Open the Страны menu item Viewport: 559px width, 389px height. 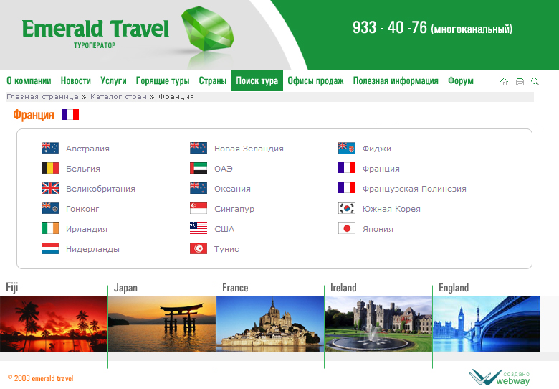point(212,80)
